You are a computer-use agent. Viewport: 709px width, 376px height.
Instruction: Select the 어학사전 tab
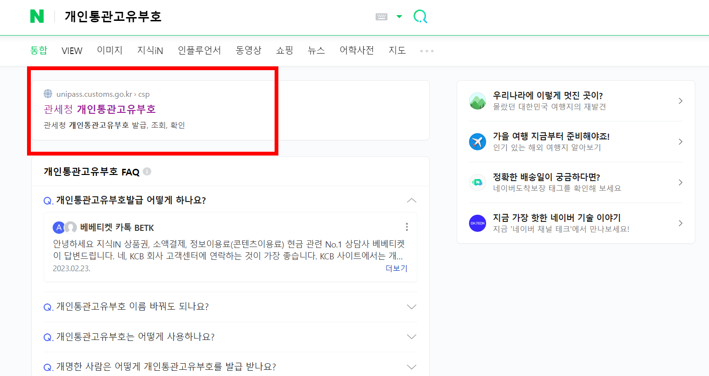pyautogui.click(x=357, y=50)
